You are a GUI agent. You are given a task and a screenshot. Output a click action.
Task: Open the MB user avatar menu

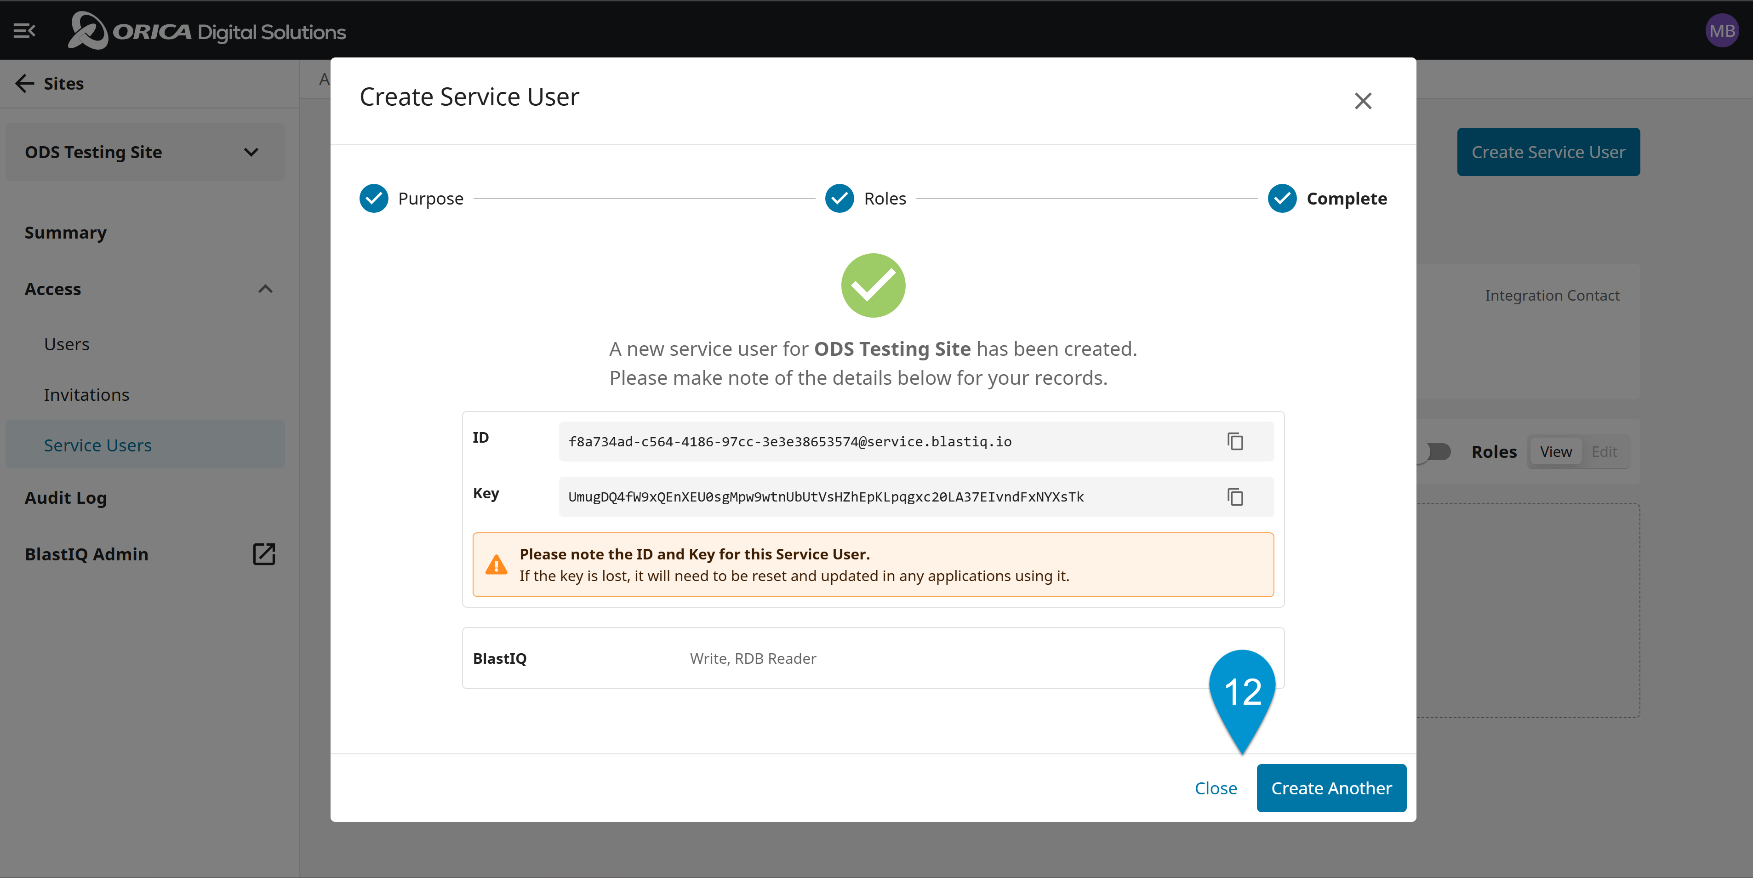(1722, 31)
